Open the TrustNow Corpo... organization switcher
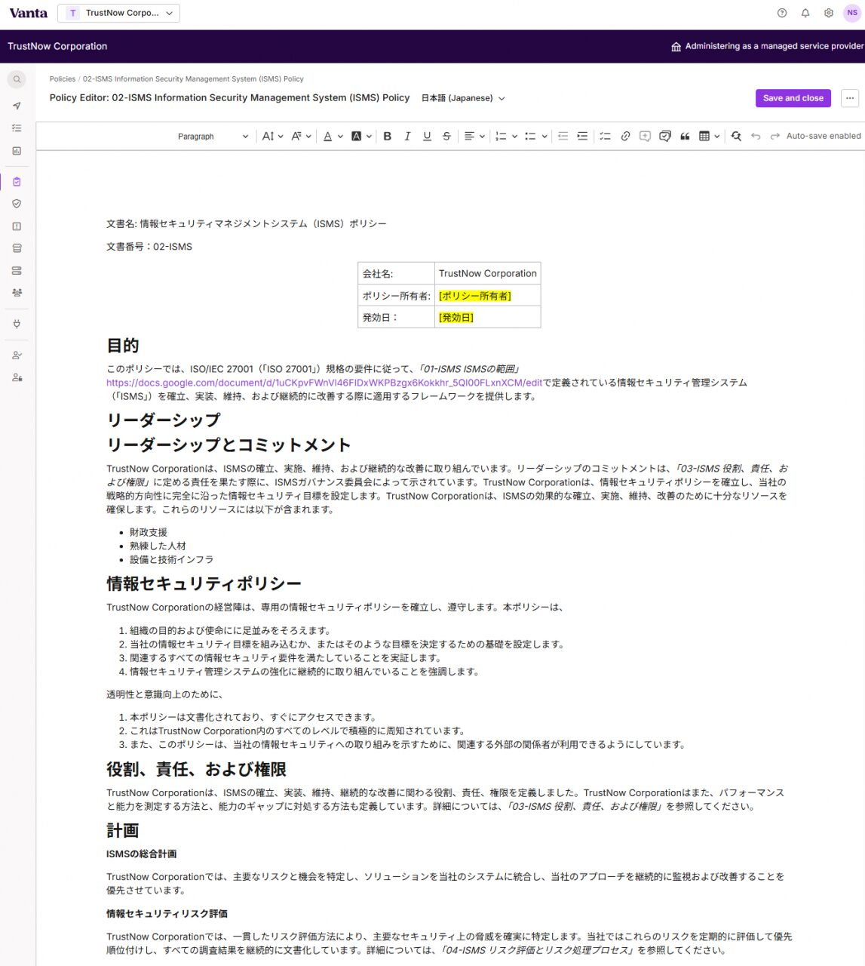 pos(119,13)
